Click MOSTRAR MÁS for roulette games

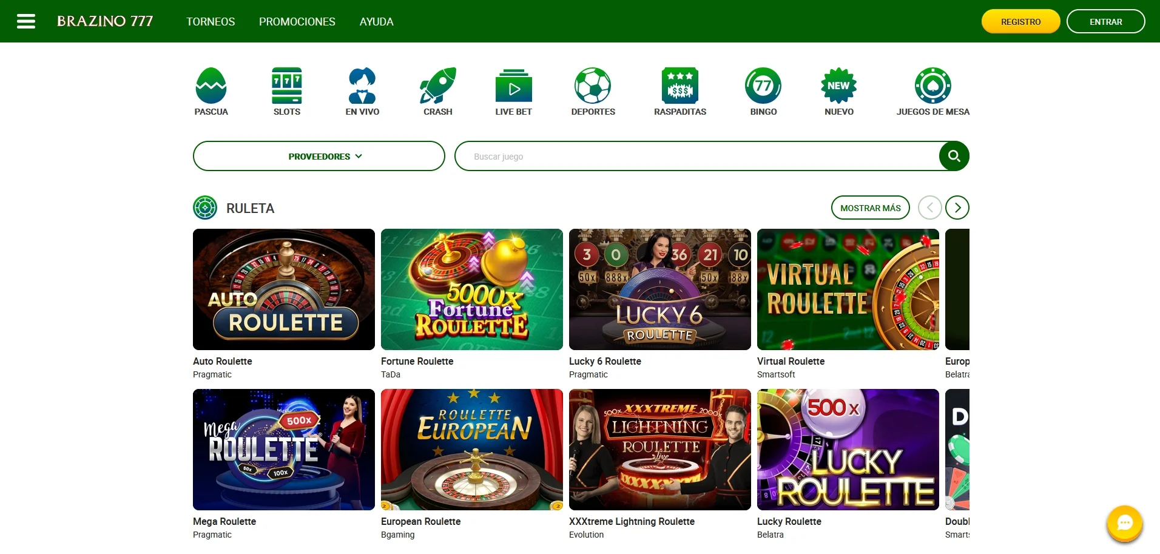tap(870, 208)
